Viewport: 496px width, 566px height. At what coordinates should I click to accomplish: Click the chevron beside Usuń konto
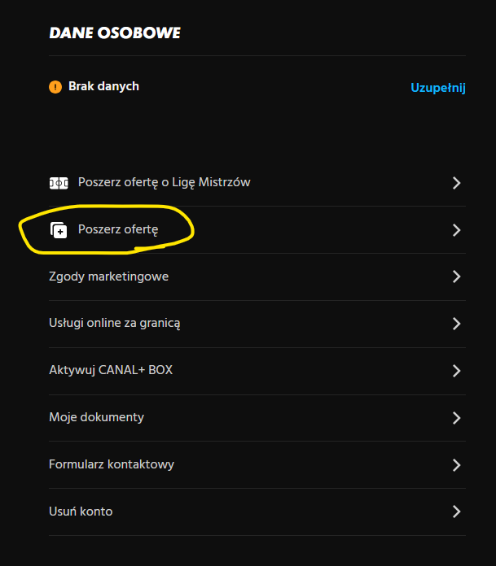tap(456, 512)
